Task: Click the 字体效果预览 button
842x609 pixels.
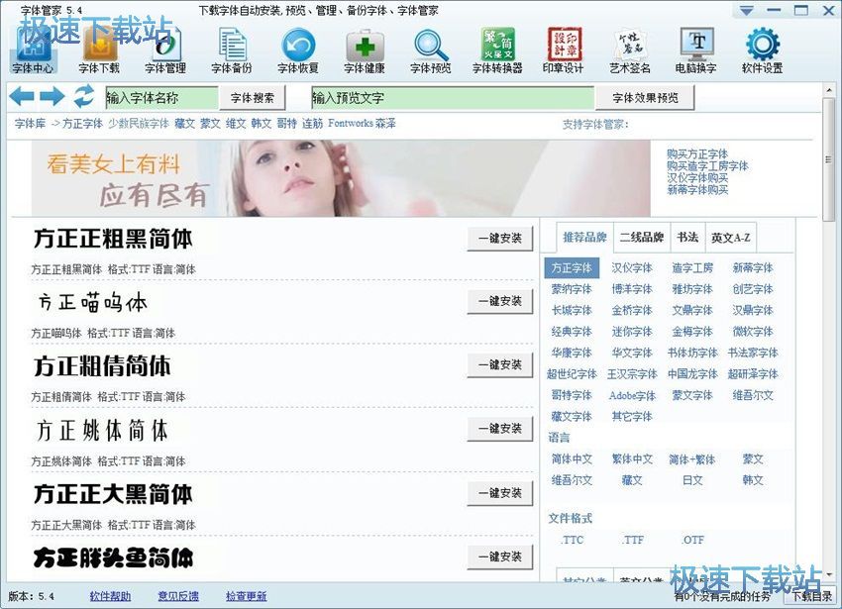Action: 645,98
